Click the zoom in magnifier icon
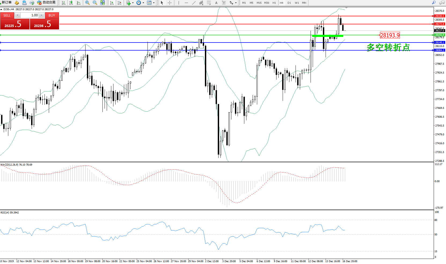 click(87, 3)
